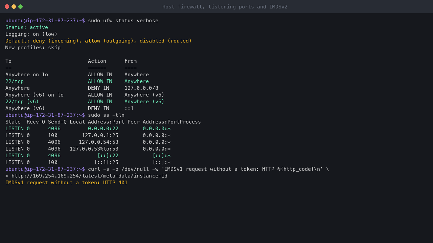This screenshot has height=243, width=433.
Task: Select the "Status: active" line
Action: [x=27, y=27]
